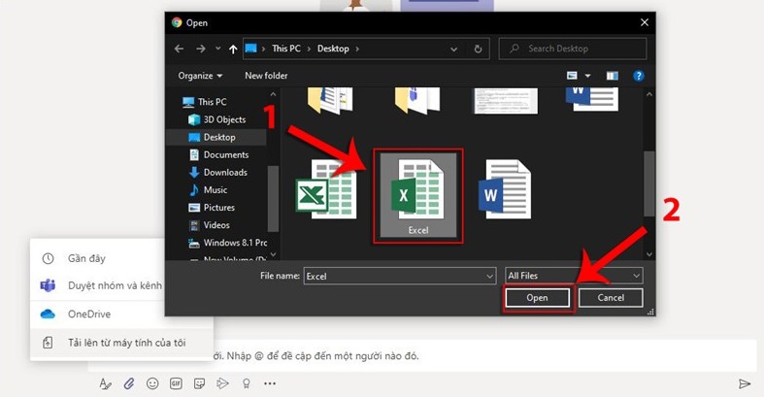Click 'This PC' in address breadcrumb

point(286,49)
